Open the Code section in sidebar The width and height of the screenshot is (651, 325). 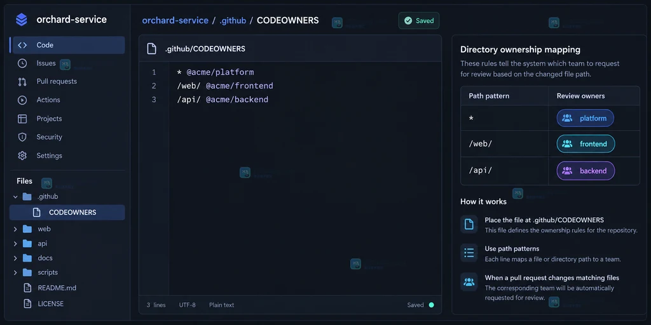[x=69, y=45]
